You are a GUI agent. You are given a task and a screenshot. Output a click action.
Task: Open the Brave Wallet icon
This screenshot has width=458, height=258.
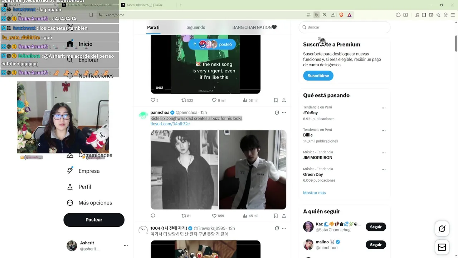pos(431,15)
